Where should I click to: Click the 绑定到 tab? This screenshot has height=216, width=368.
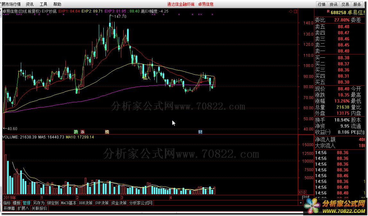tap(53, 203)
